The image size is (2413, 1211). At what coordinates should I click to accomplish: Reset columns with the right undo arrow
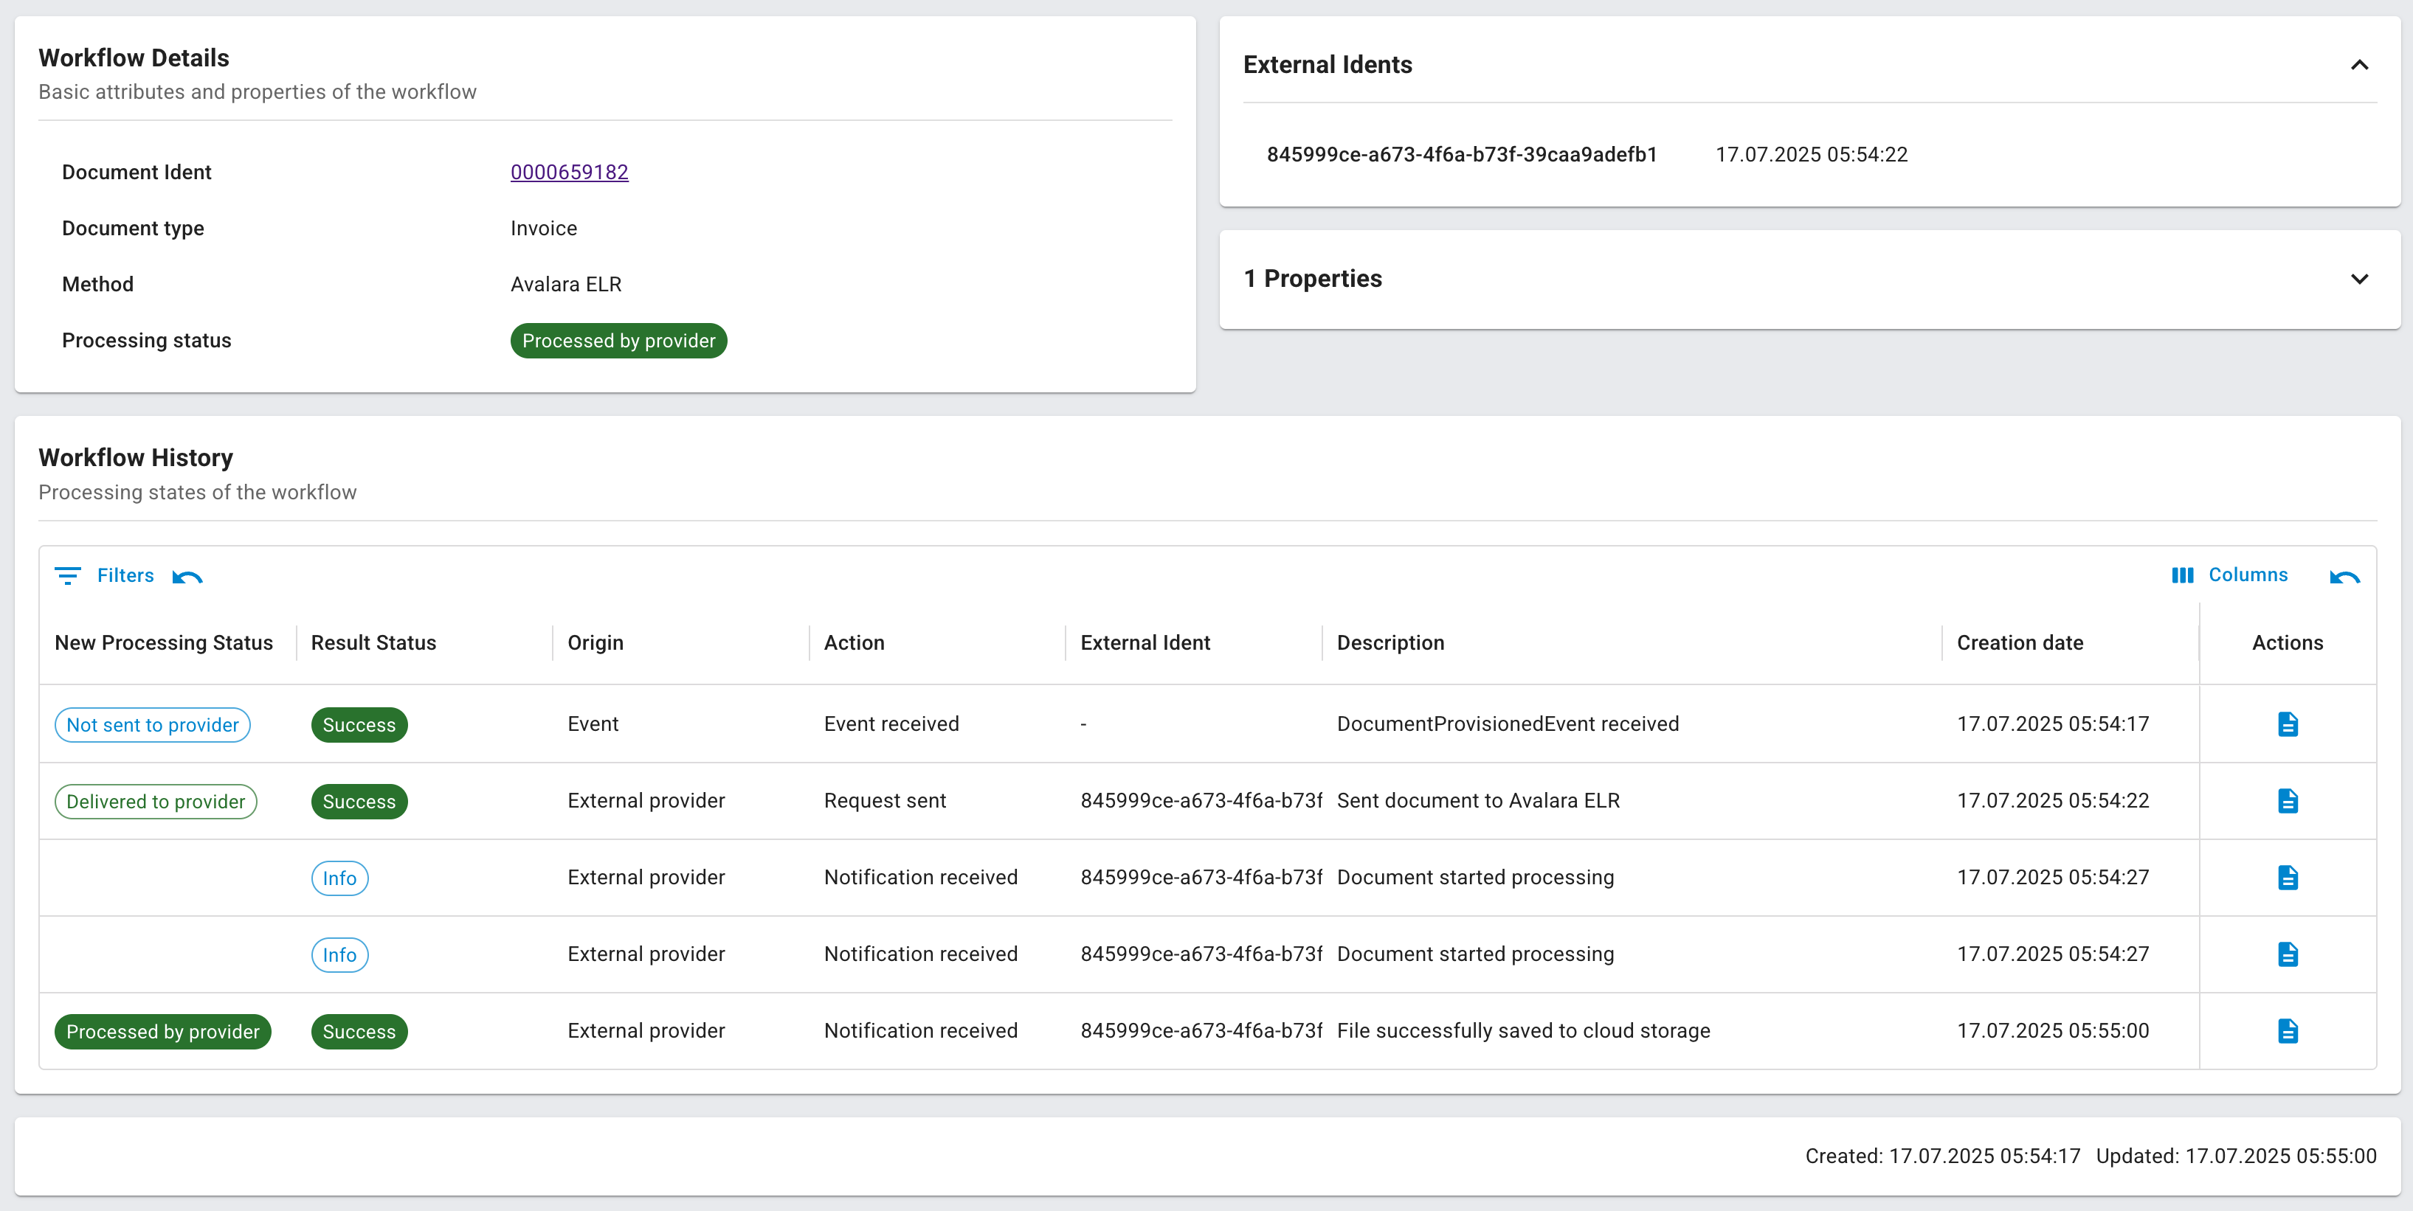coord(2344,577)
